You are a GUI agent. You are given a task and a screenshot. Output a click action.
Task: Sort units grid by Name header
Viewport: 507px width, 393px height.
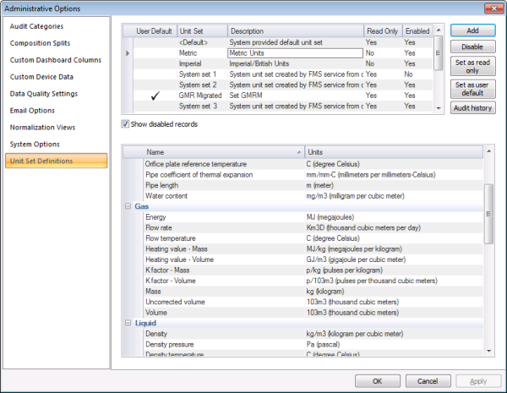223,152
